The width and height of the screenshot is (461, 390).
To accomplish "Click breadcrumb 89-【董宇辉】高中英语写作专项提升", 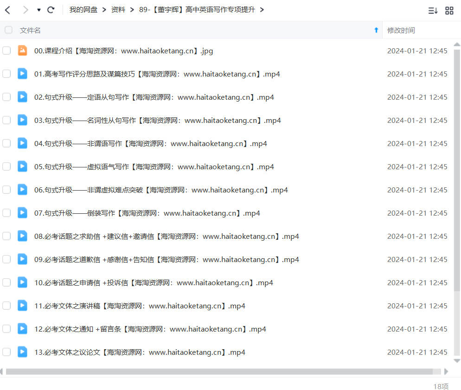I will pos(197,10).
